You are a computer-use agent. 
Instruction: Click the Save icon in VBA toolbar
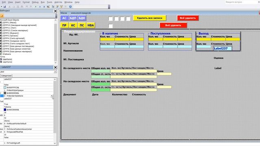[x=4, y=6]
